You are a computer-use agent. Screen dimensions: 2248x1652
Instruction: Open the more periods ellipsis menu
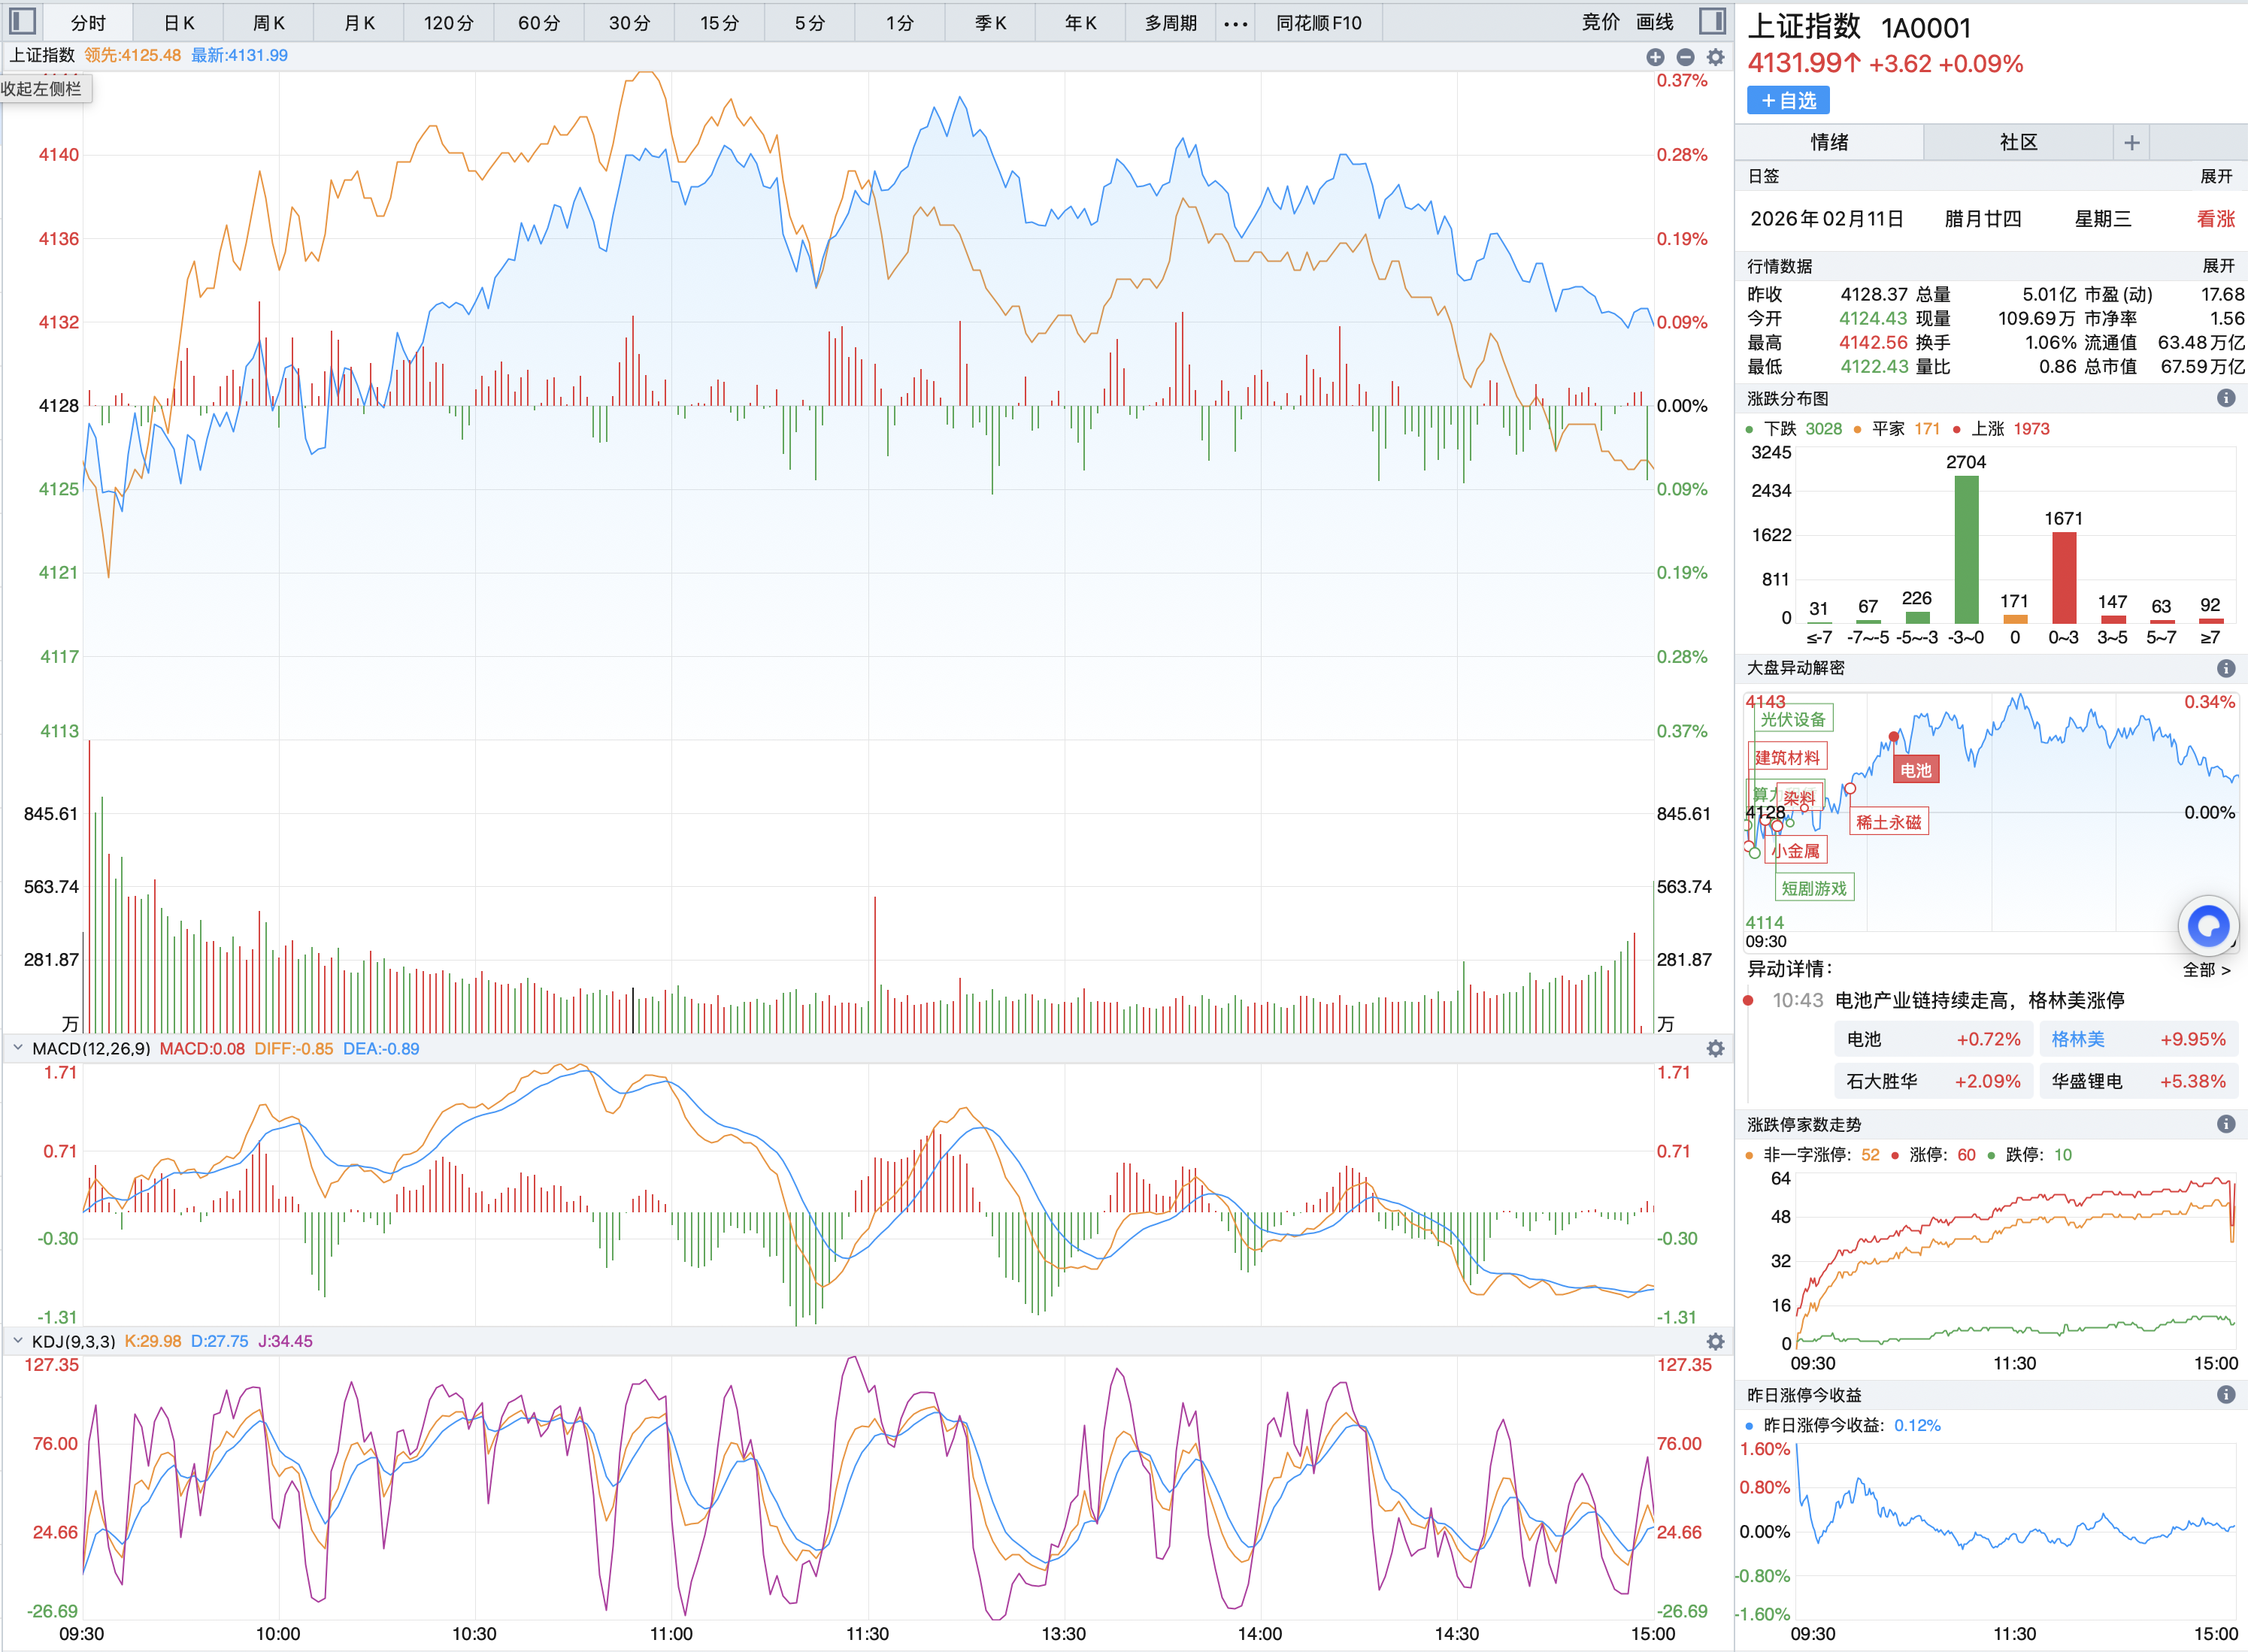(x=1235, y=23)
